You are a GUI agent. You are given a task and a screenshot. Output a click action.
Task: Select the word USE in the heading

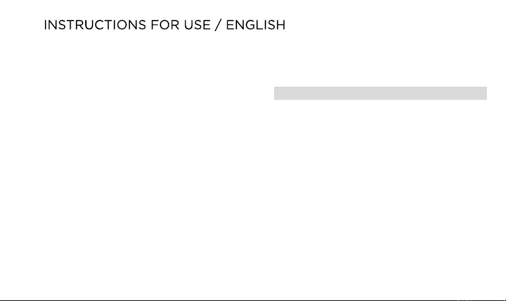coord(197,25)
